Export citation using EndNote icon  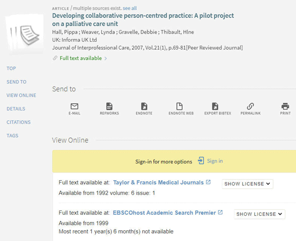[144, 106]
